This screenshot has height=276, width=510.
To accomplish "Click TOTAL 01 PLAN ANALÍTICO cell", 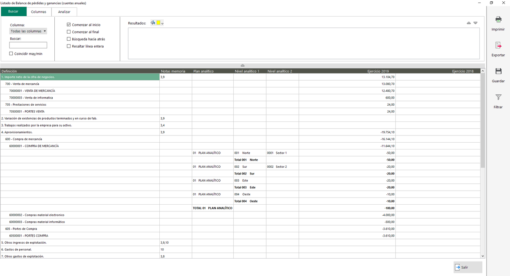I will coord(212,208).
